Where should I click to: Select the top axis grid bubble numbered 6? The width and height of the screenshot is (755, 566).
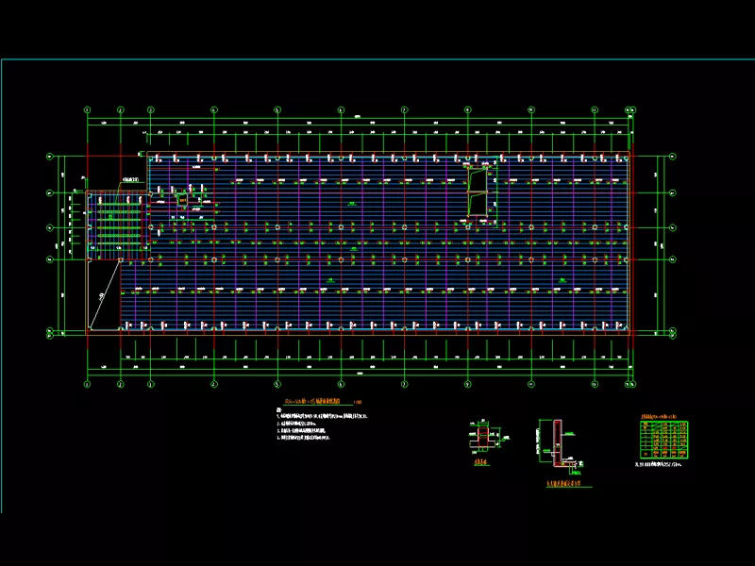341,109
